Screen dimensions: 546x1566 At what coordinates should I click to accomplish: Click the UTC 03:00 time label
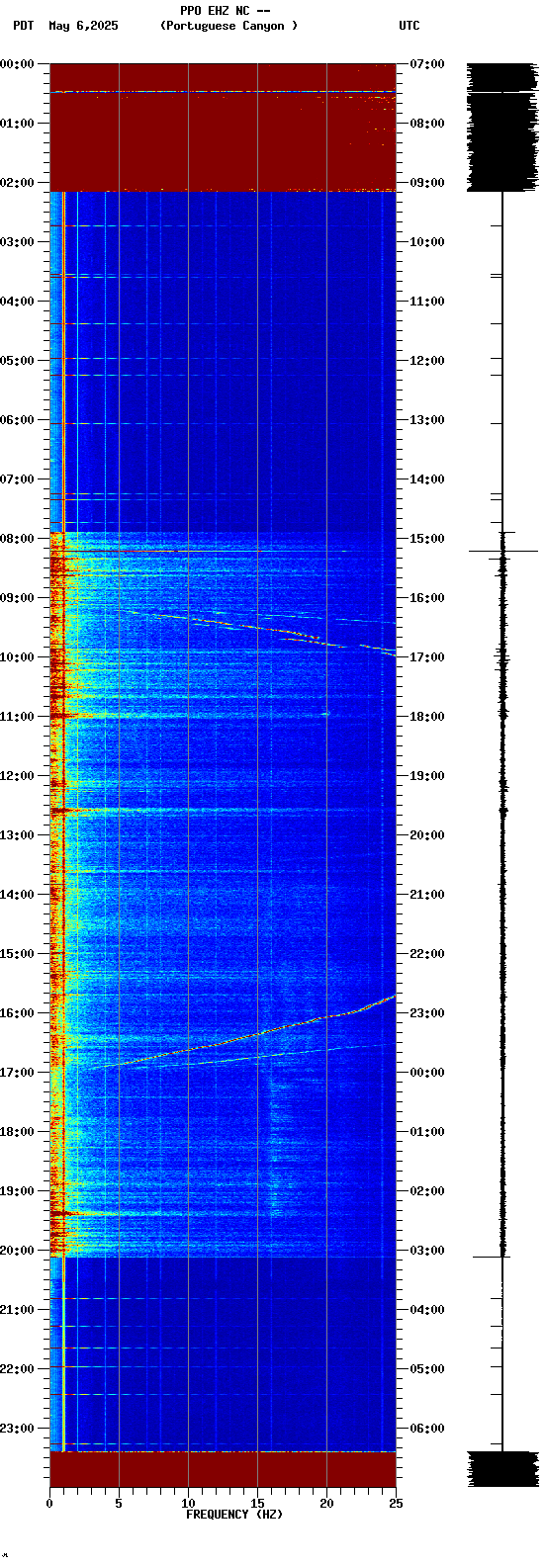point(427,1251)
